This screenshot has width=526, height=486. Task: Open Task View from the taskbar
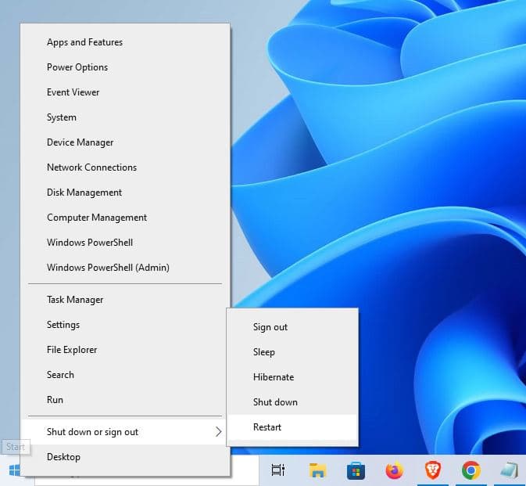277,470
